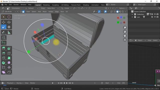This screenshot has width=160, height=90.
Task: Select the Bevel tool
Action: pyautogui.click(x=4, y=53)
